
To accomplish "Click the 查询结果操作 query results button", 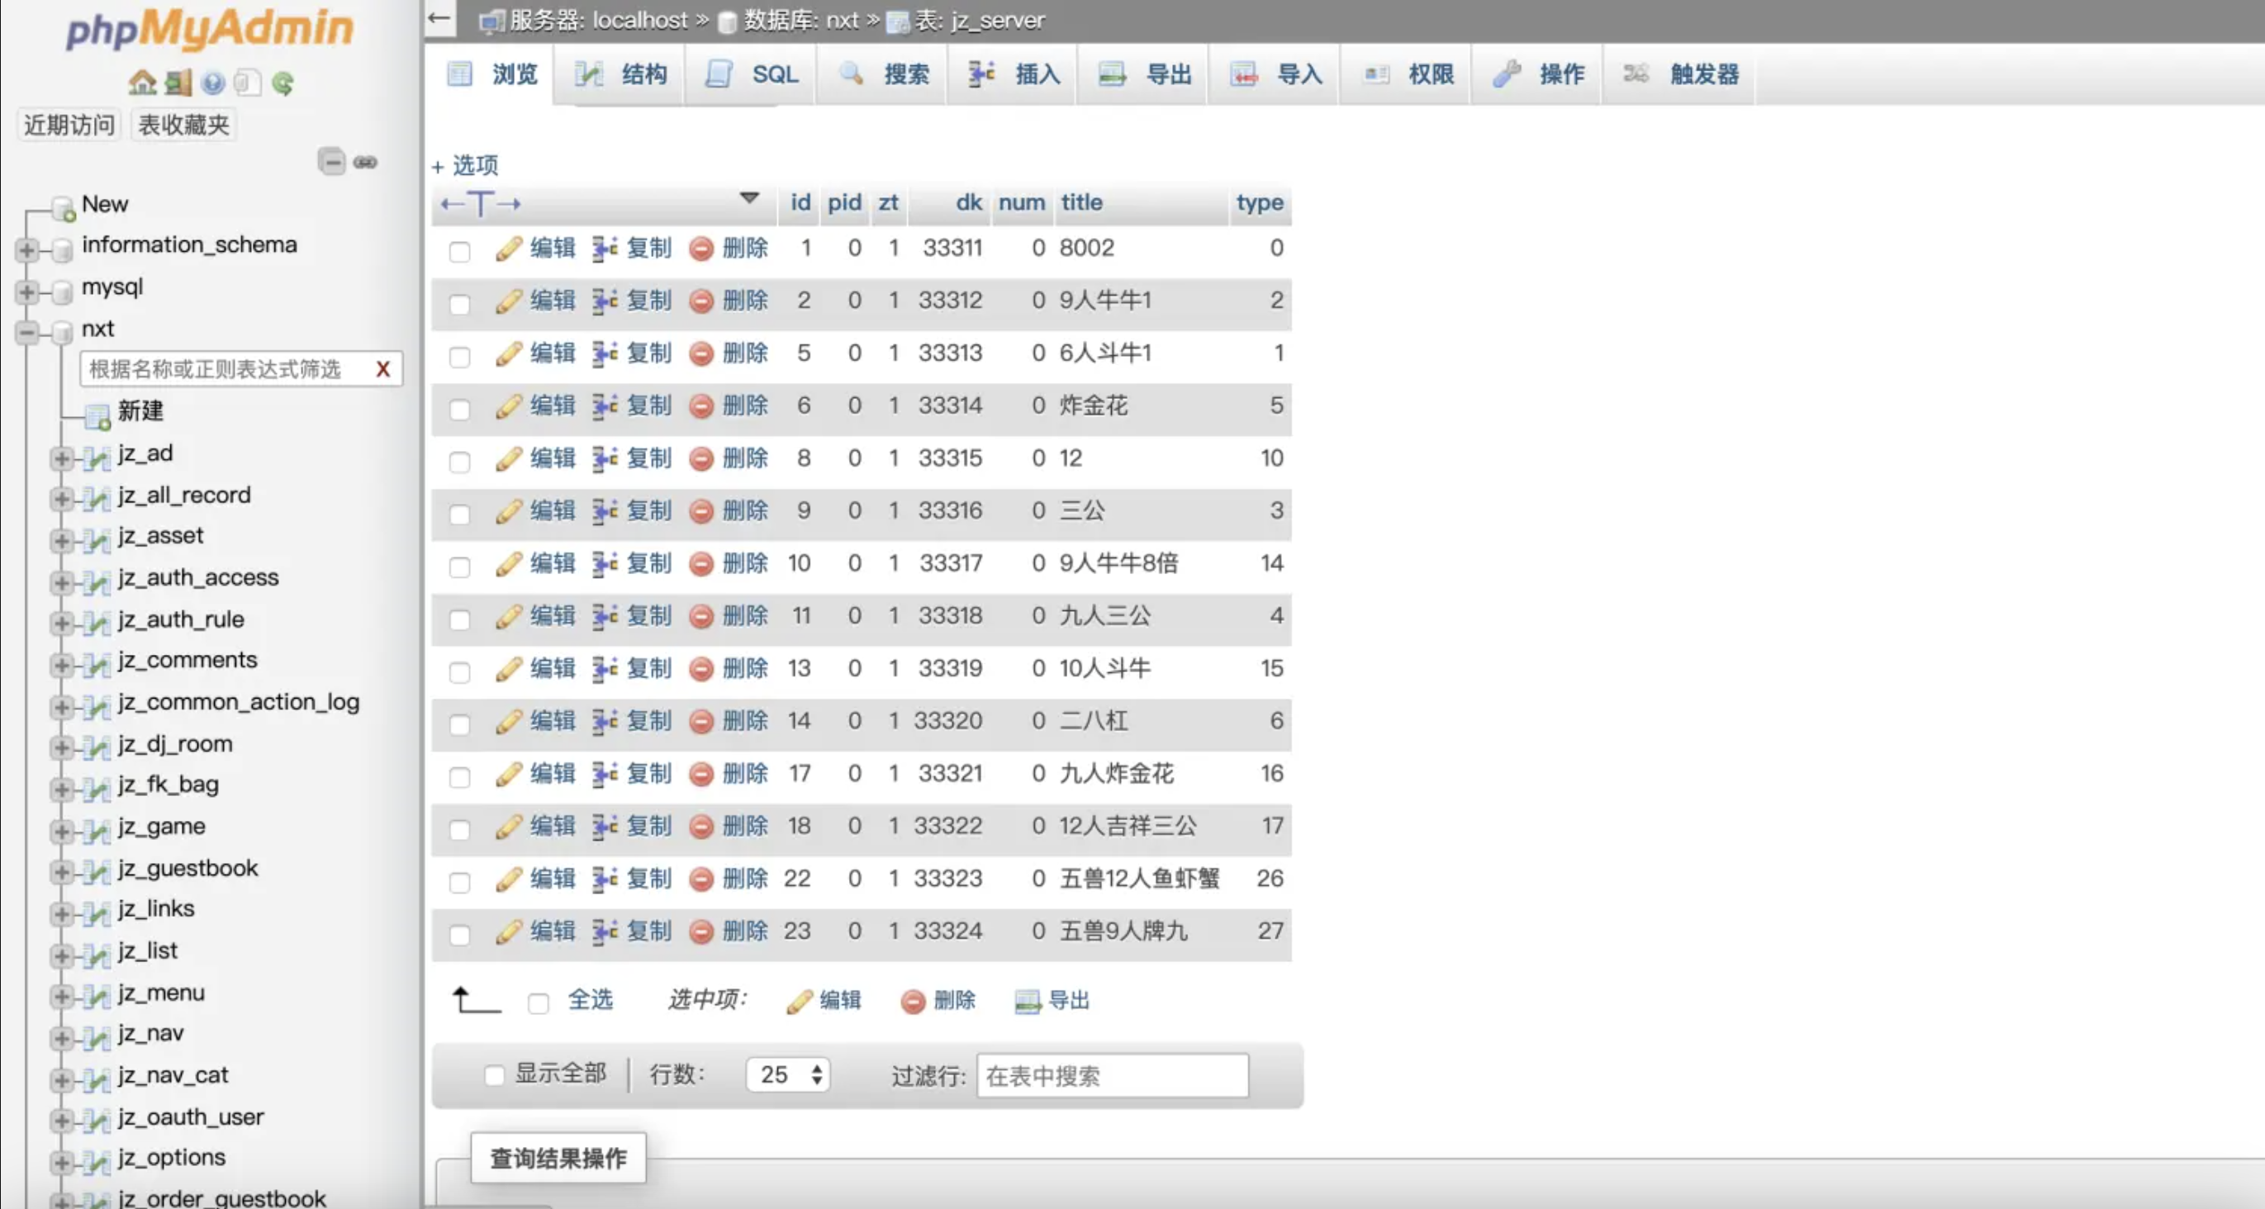I will [558, 1159].
